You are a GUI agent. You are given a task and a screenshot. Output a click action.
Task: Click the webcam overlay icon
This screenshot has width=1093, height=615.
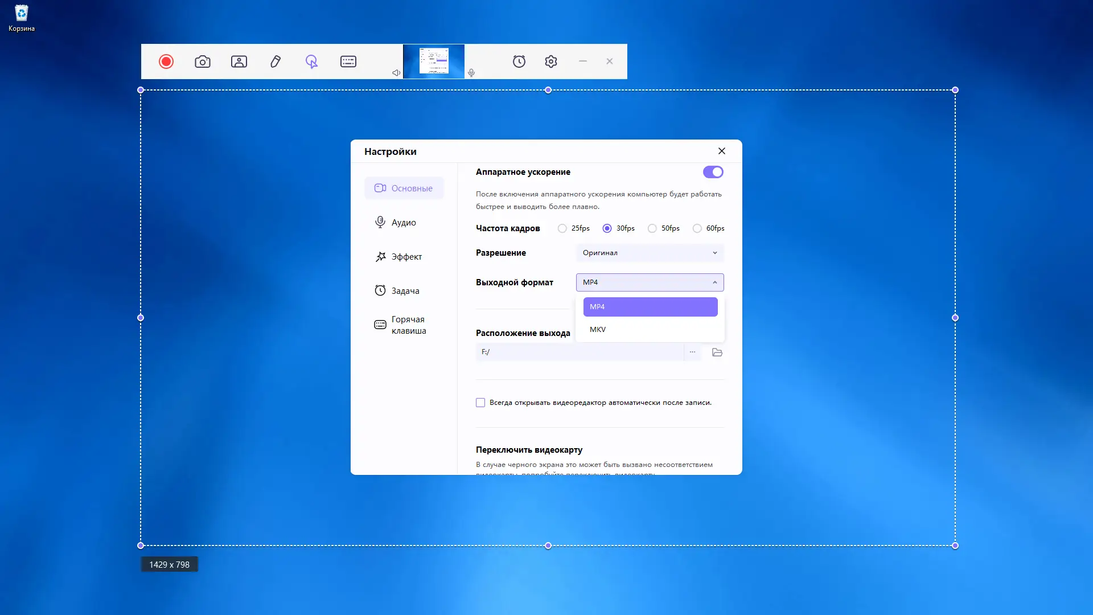click(239, 61)
